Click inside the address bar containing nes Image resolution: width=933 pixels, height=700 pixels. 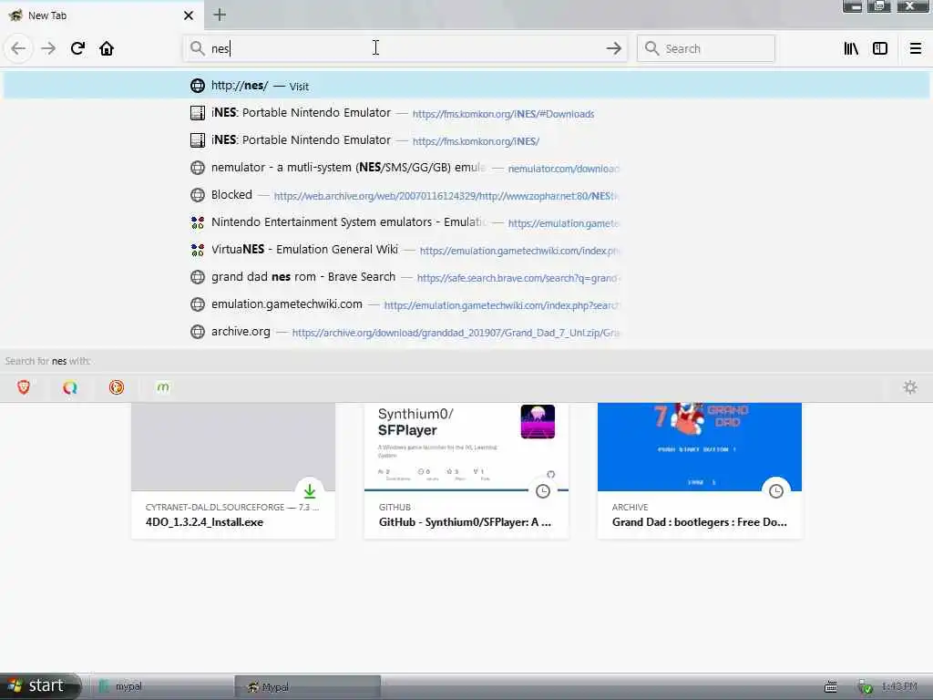click(x=405, y=48)
